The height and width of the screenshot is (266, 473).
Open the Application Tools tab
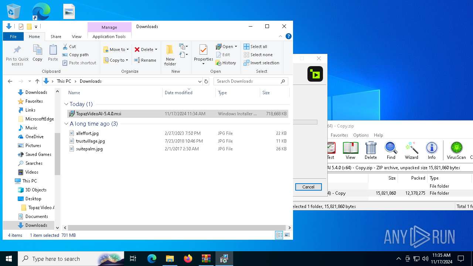[x=109, y=37]
